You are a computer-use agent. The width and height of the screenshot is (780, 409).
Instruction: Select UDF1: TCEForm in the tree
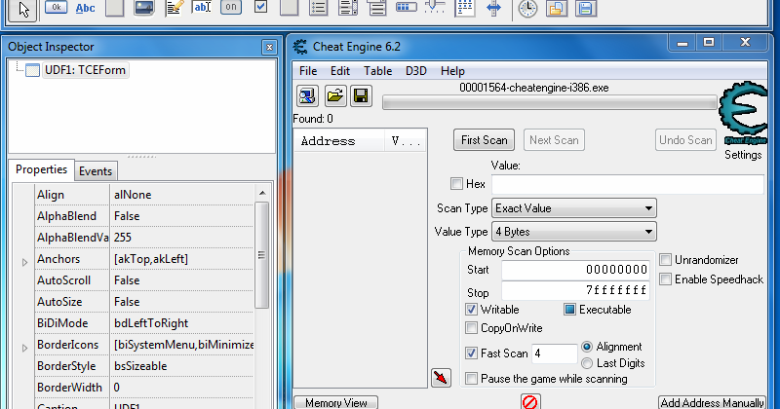[x=85, y=70]
